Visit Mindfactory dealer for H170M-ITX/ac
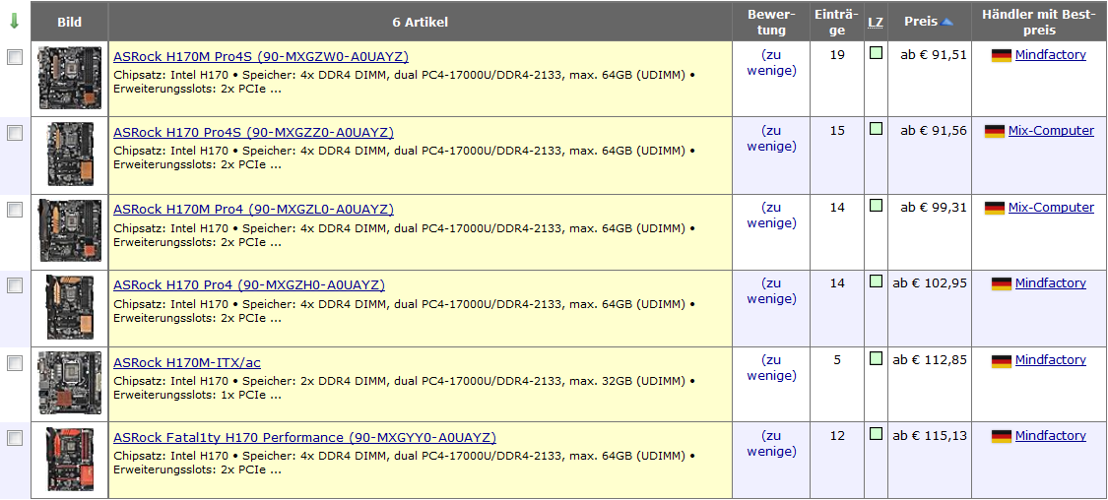This screenshot has width=1108, height=500. click(x=1050, y=359)
